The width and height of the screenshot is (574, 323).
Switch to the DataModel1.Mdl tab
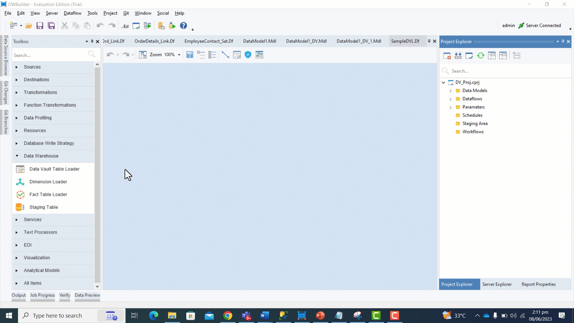[259, 41]
